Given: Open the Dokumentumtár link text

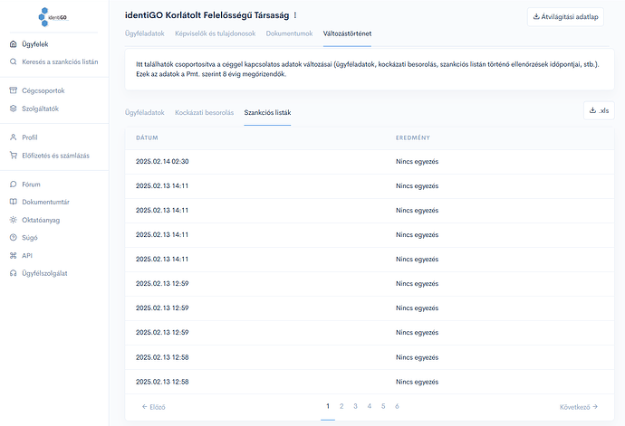Looking at the screenshot, I should (45, 202).
